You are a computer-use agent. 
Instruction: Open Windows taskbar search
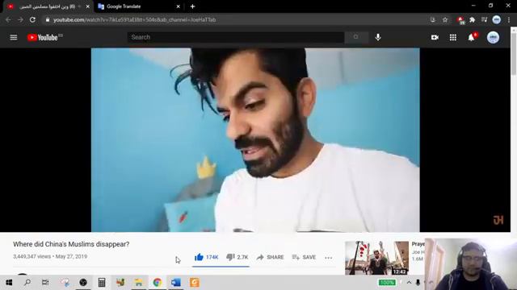27,283
